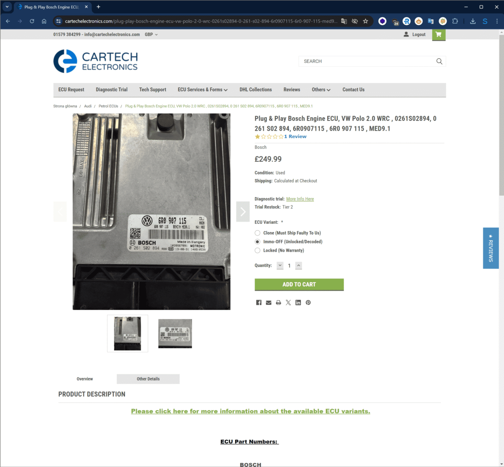Screen dimensions: 504x467
Task: Expand ECU Services & Forms menu
Action: 202,89
